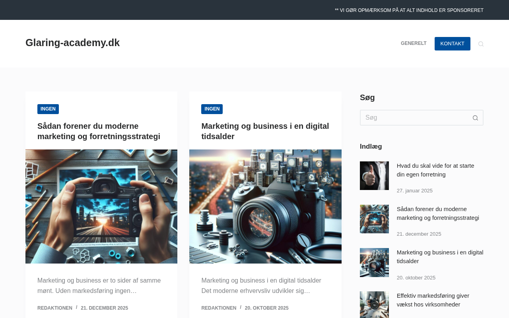The image size is (509, 318).
Task: Read Hvad du skal vide sidebar post
Action: coord(435,170)
